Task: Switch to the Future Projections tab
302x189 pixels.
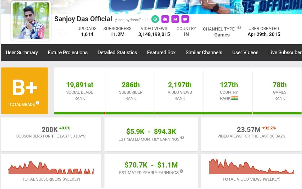Action: point(68,53)
